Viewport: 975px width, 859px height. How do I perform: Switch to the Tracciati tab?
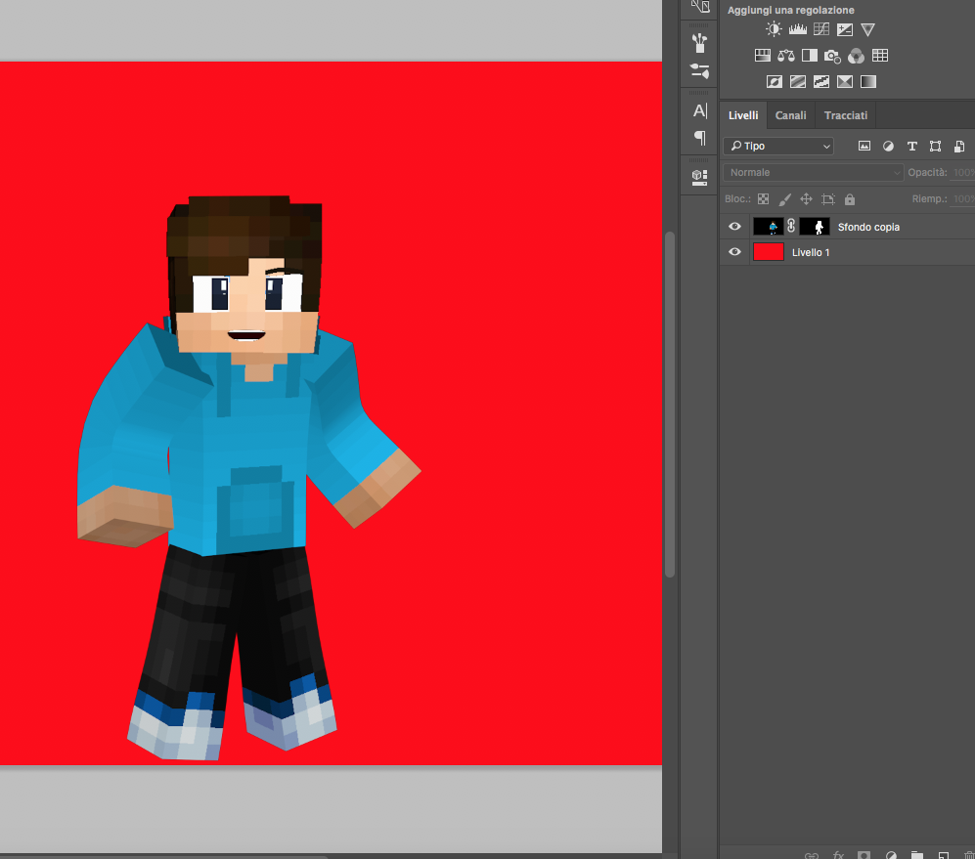coord(846,115)
